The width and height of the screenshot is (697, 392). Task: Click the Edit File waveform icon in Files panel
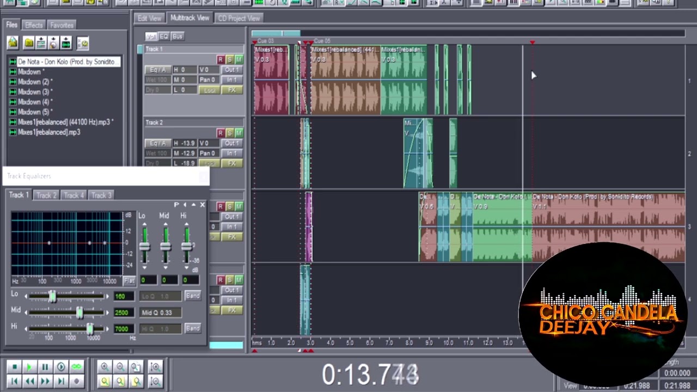coord(66,43)
